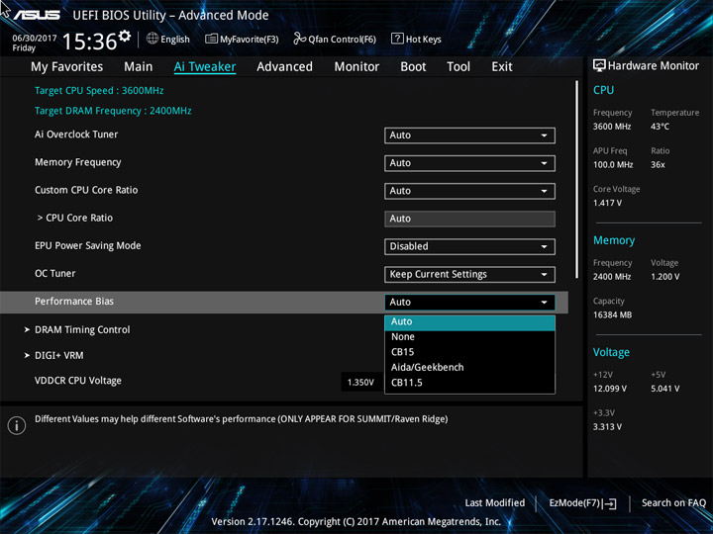Open the EPU Power Saving Mode dropdown

click(x=469, y=246)
